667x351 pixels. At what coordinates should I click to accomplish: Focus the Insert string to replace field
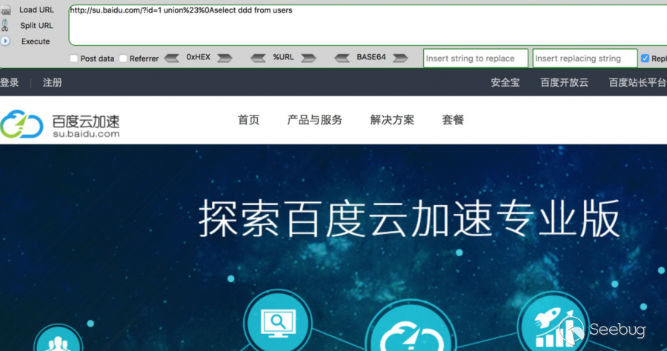[476, 58]
